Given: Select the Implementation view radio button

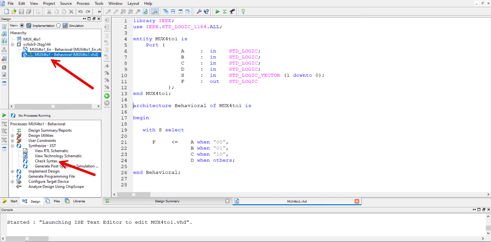Looking at the screenshot, I should (x=22, y=25).
